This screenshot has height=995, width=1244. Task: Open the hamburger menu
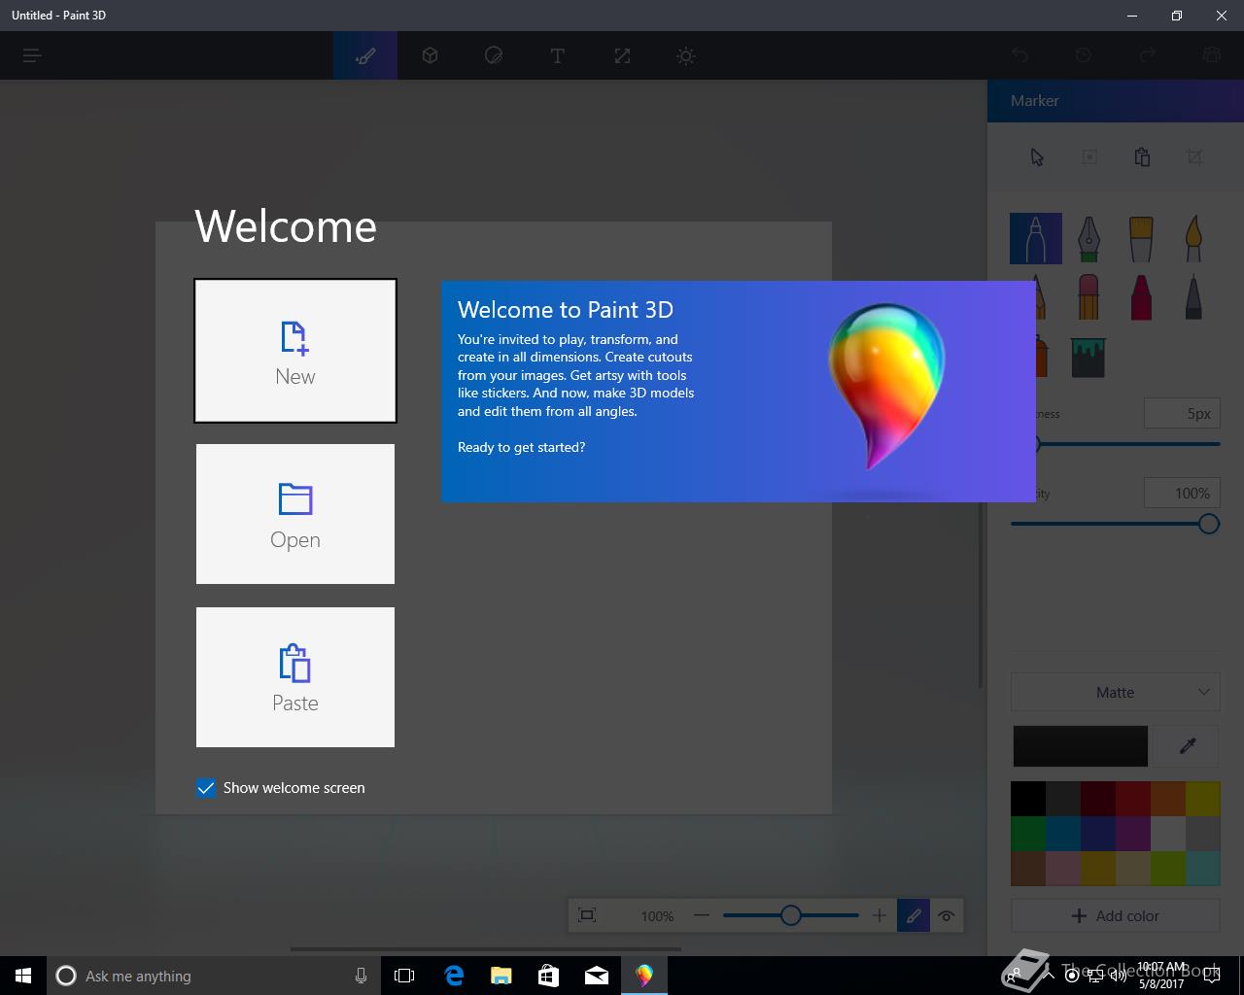pos(32,56)
